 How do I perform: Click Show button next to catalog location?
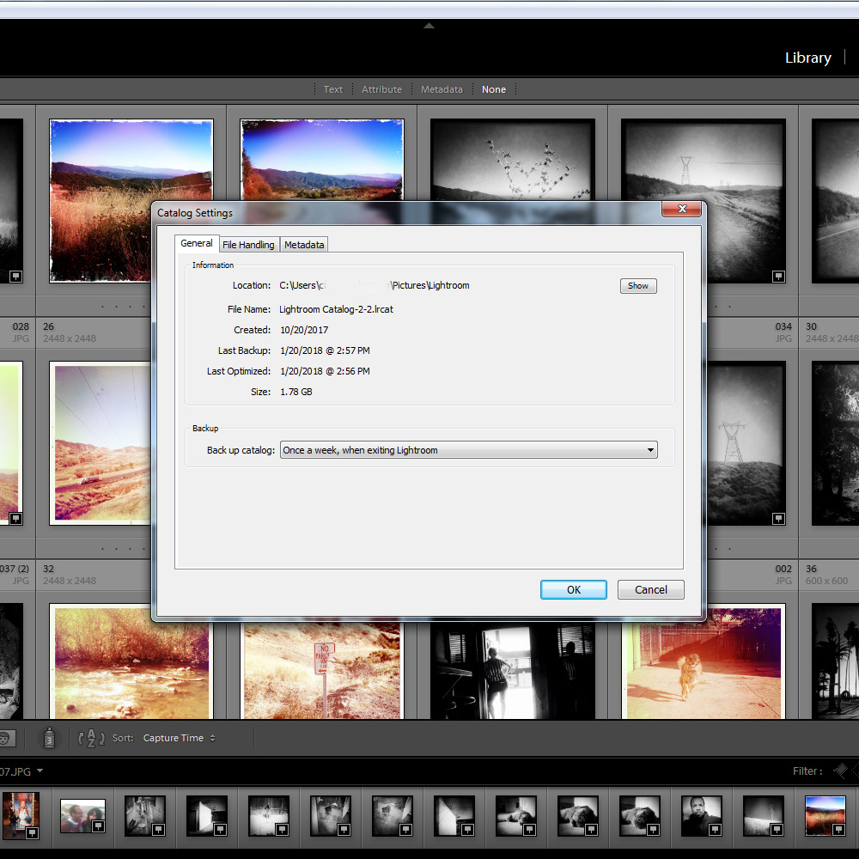638,286
